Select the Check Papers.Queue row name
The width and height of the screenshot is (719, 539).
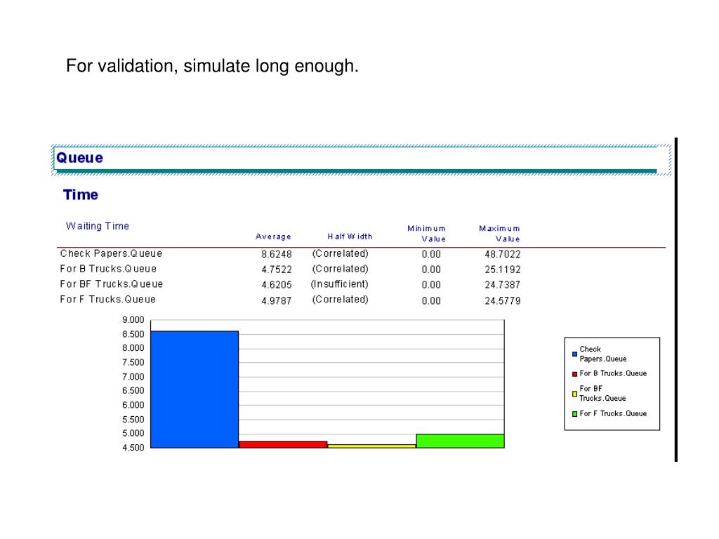[112, 253]
